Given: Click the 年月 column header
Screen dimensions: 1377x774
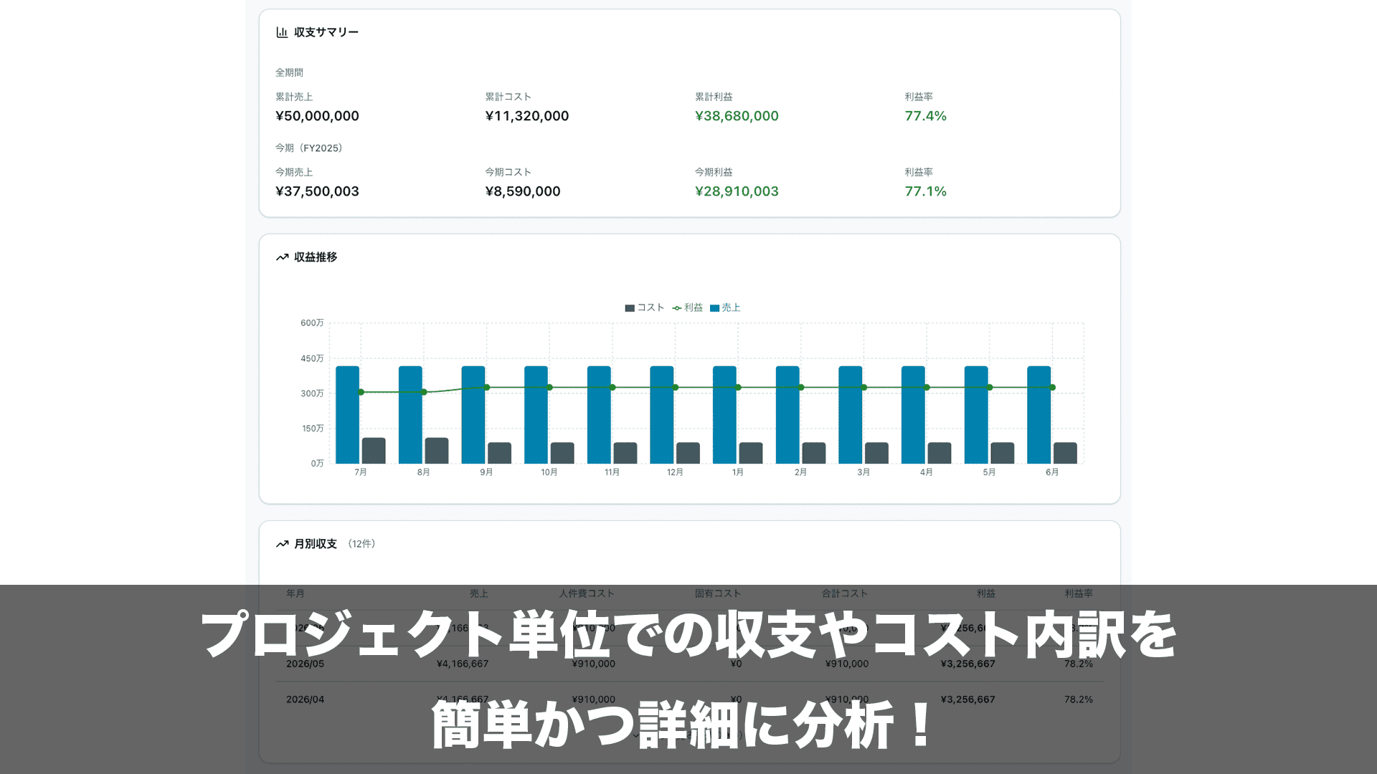Looking at the screenshot, I should [x=295, y=593].
